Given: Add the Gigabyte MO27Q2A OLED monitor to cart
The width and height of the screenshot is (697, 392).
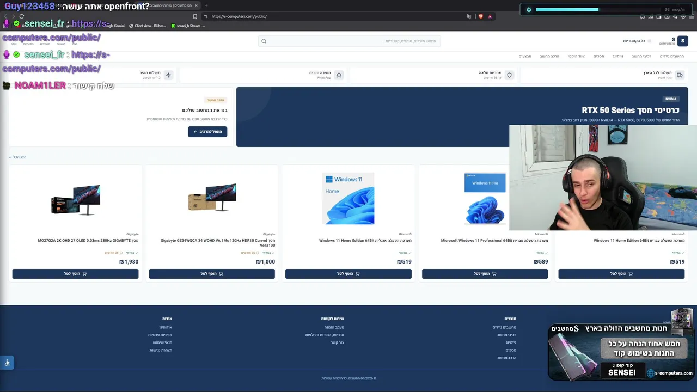Looking at the screenshot, I should click(75, 274).
